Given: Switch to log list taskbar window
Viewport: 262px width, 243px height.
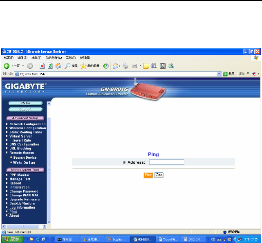Looking at the screenshot, I should coord(118,239).
